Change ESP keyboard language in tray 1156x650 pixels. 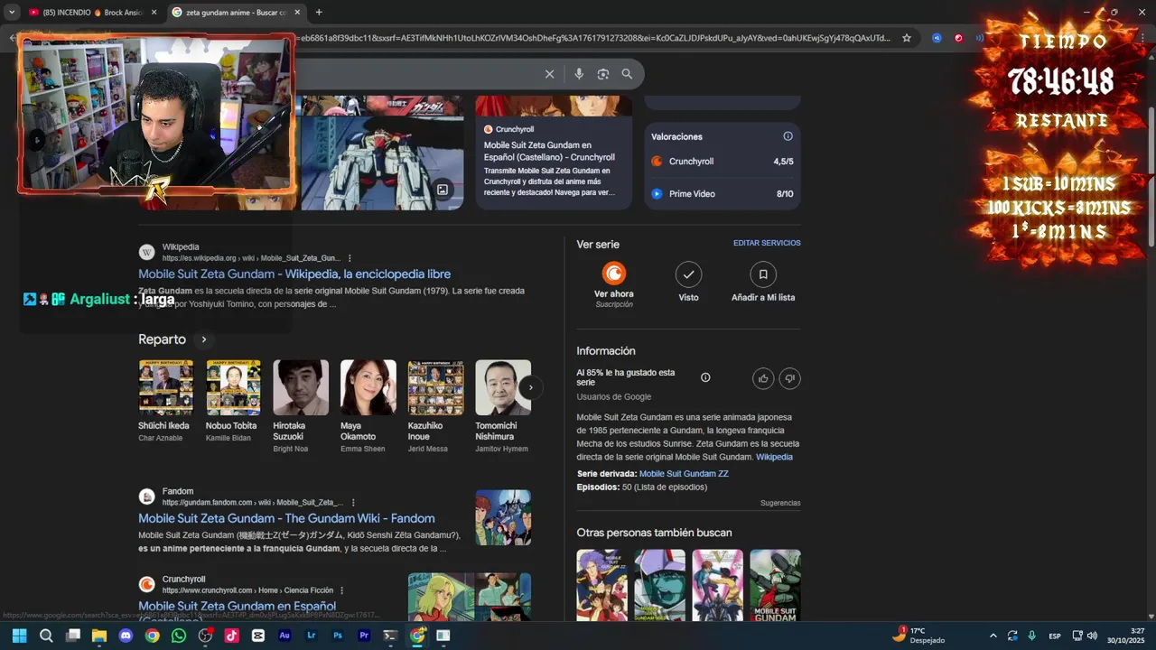[x=1055, y=636]
